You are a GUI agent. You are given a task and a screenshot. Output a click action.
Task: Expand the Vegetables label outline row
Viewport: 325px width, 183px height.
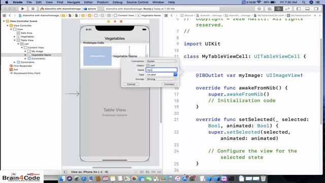tap(15, 37)
